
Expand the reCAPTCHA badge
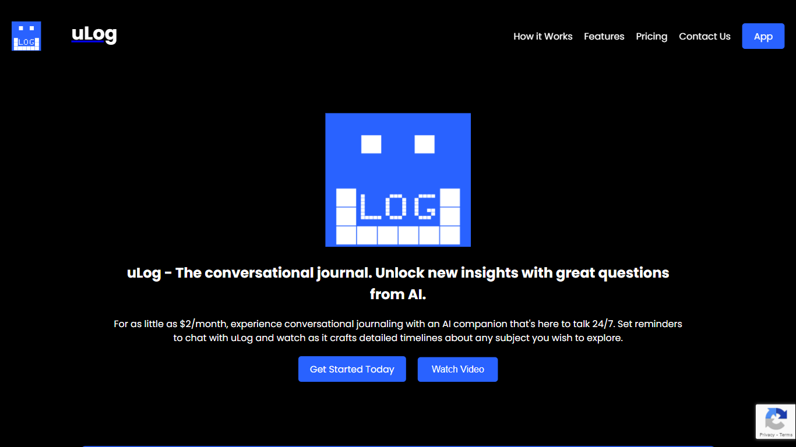(776, 421)
